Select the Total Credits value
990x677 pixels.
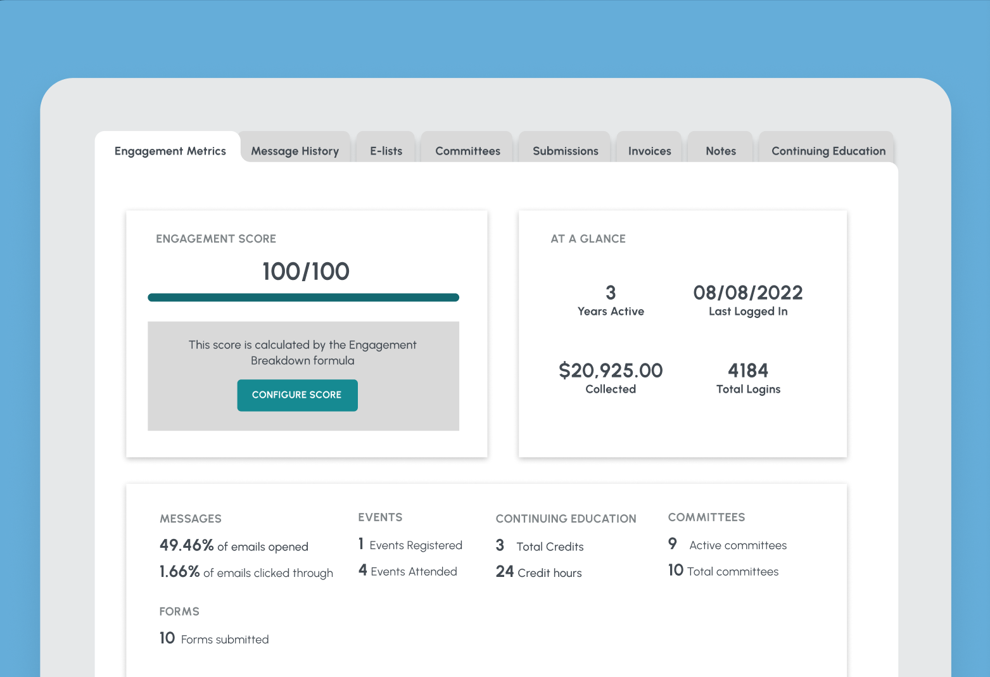point(500,545)
